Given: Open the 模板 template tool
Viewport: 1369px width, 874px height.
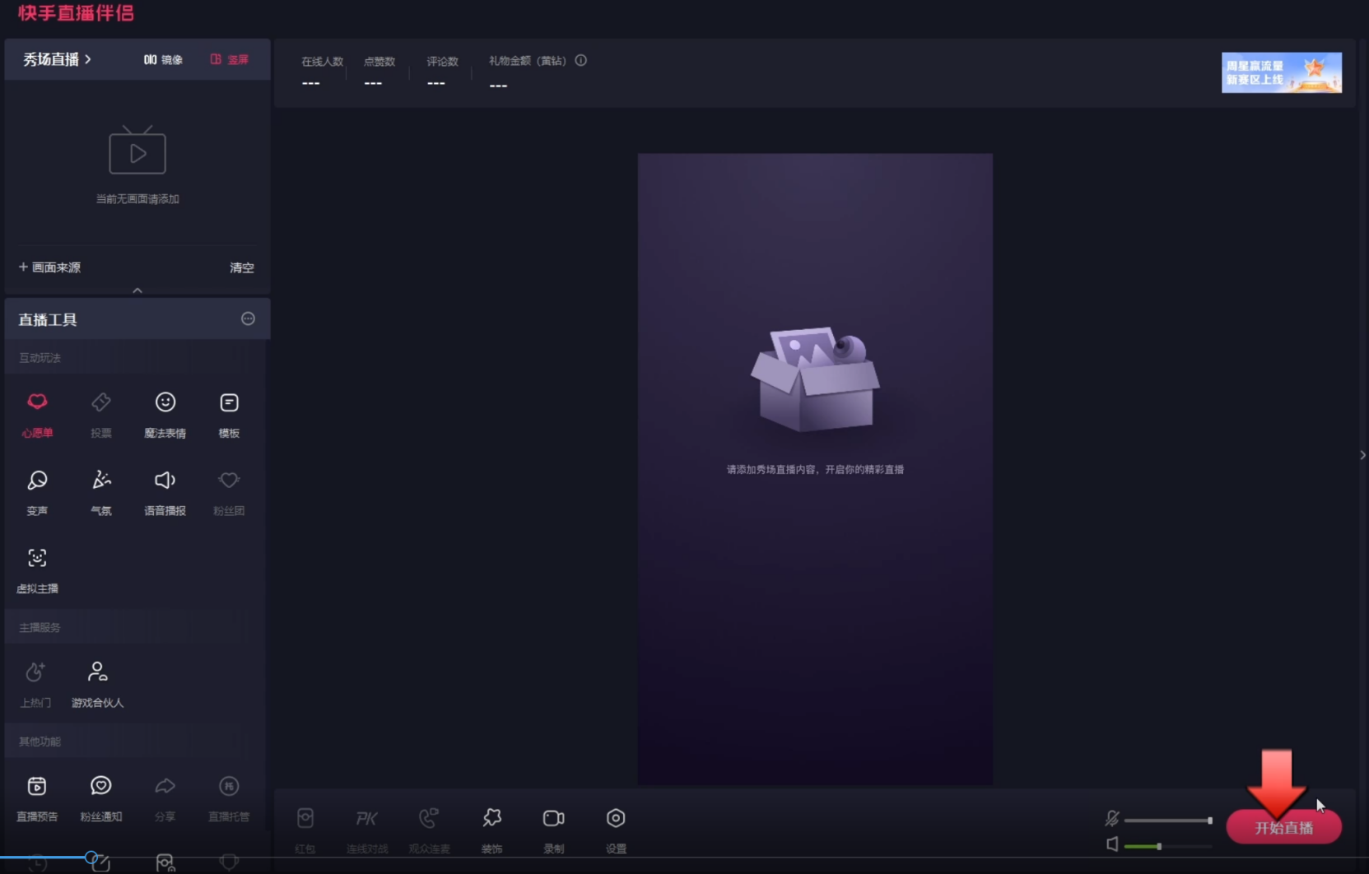Looking at the screenshot, I should [229, 414].
